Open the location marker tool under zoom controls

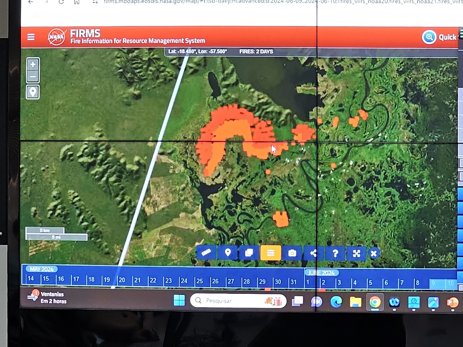point(33,92)
